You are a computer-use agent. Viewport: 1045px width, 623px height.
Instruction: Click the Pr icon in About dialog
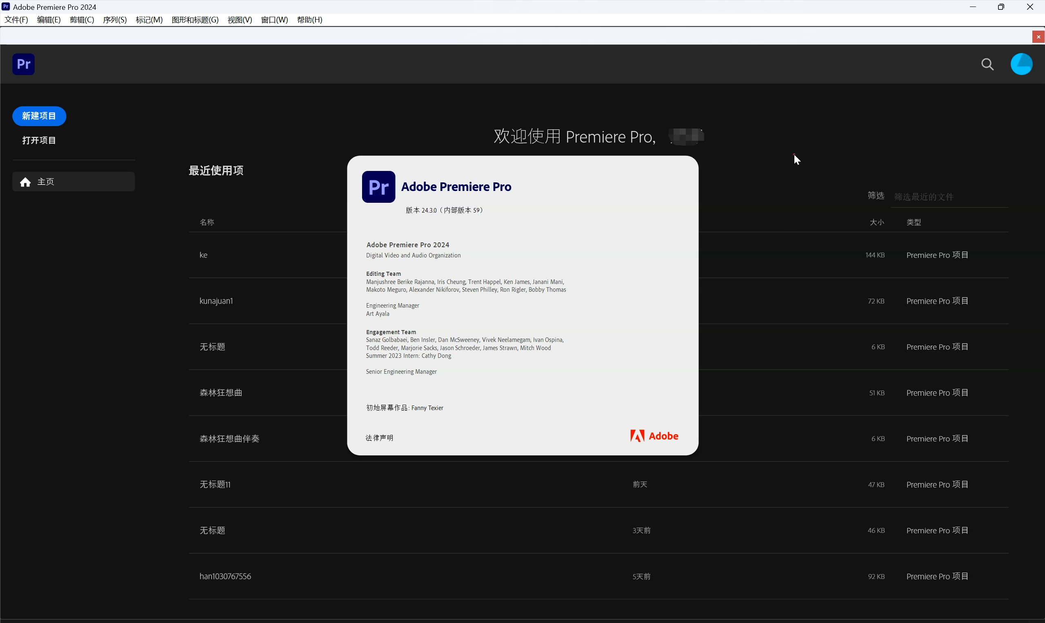tap(378, 187)
